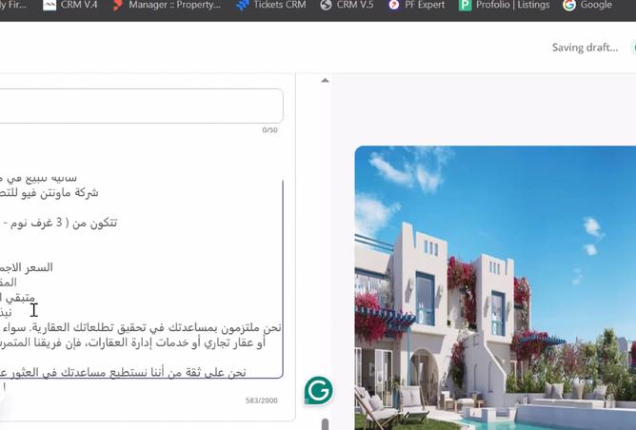Viewport: 636px width, 430px height.
Task: Click the line starting 'نحن ملتزمون بمساعدتك'
Action: pos(141,327)
